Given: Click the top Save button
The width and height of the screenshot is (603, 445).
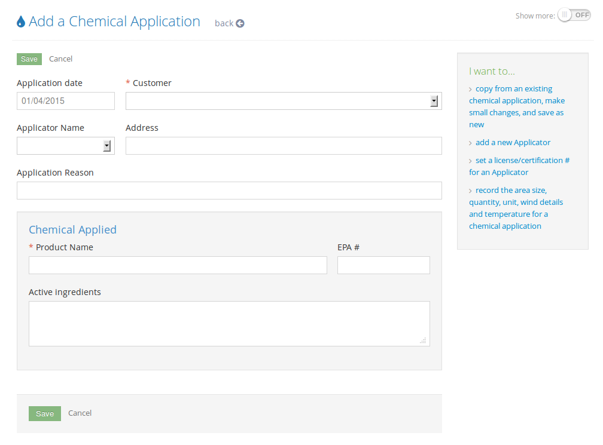Looking at the screenshot, I should click(x=29, y=59).
